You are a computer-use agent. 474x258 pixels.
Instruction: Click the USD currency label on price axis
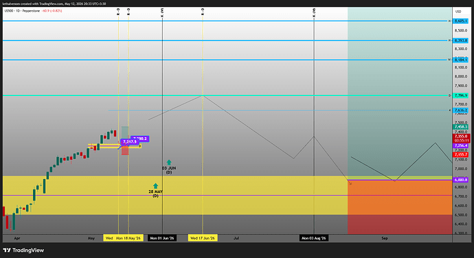coord(458,12)
